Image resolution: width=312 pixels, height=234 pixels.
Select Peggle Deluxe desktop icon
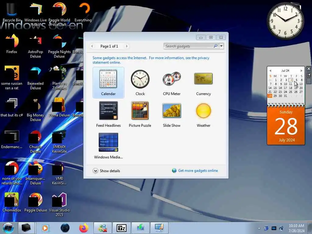click(35, 202)
